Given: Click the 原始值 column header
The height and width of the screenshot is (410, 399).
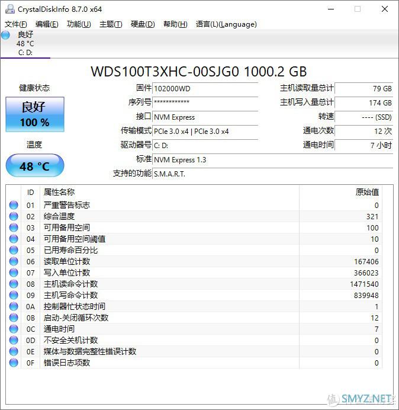Looking at the screenshot, I should [x=341, y=193].
